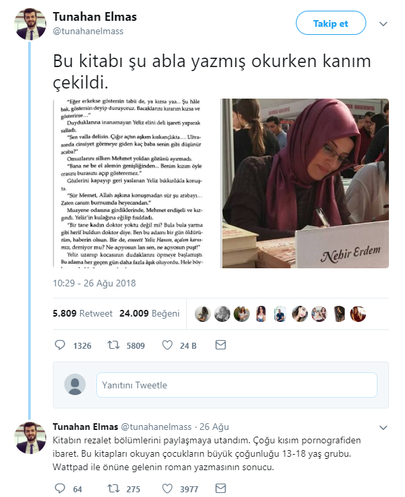Click the main tweet author profile picture
The image size is (405, 497).
click(x=30, y=24)
